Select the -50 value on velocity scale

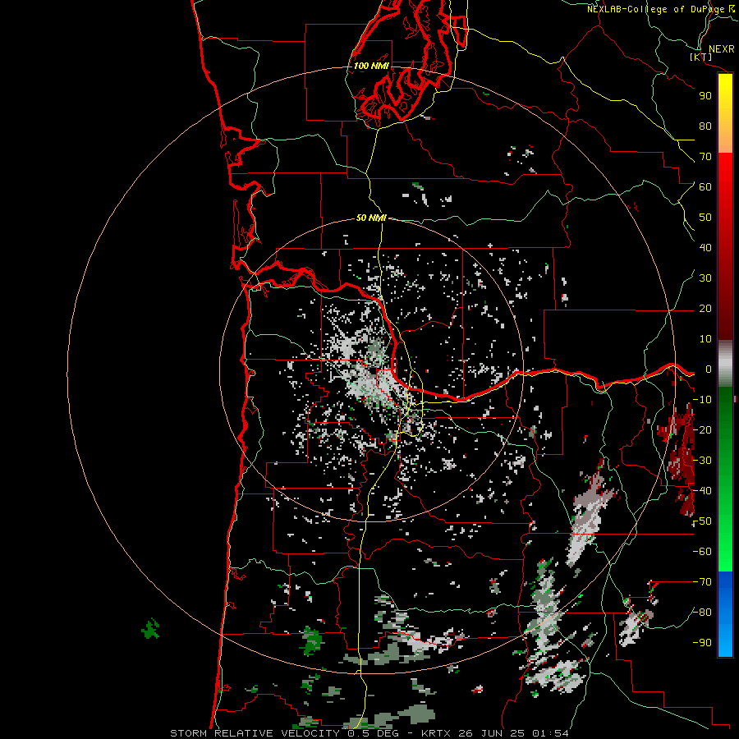tap(702, 521)
